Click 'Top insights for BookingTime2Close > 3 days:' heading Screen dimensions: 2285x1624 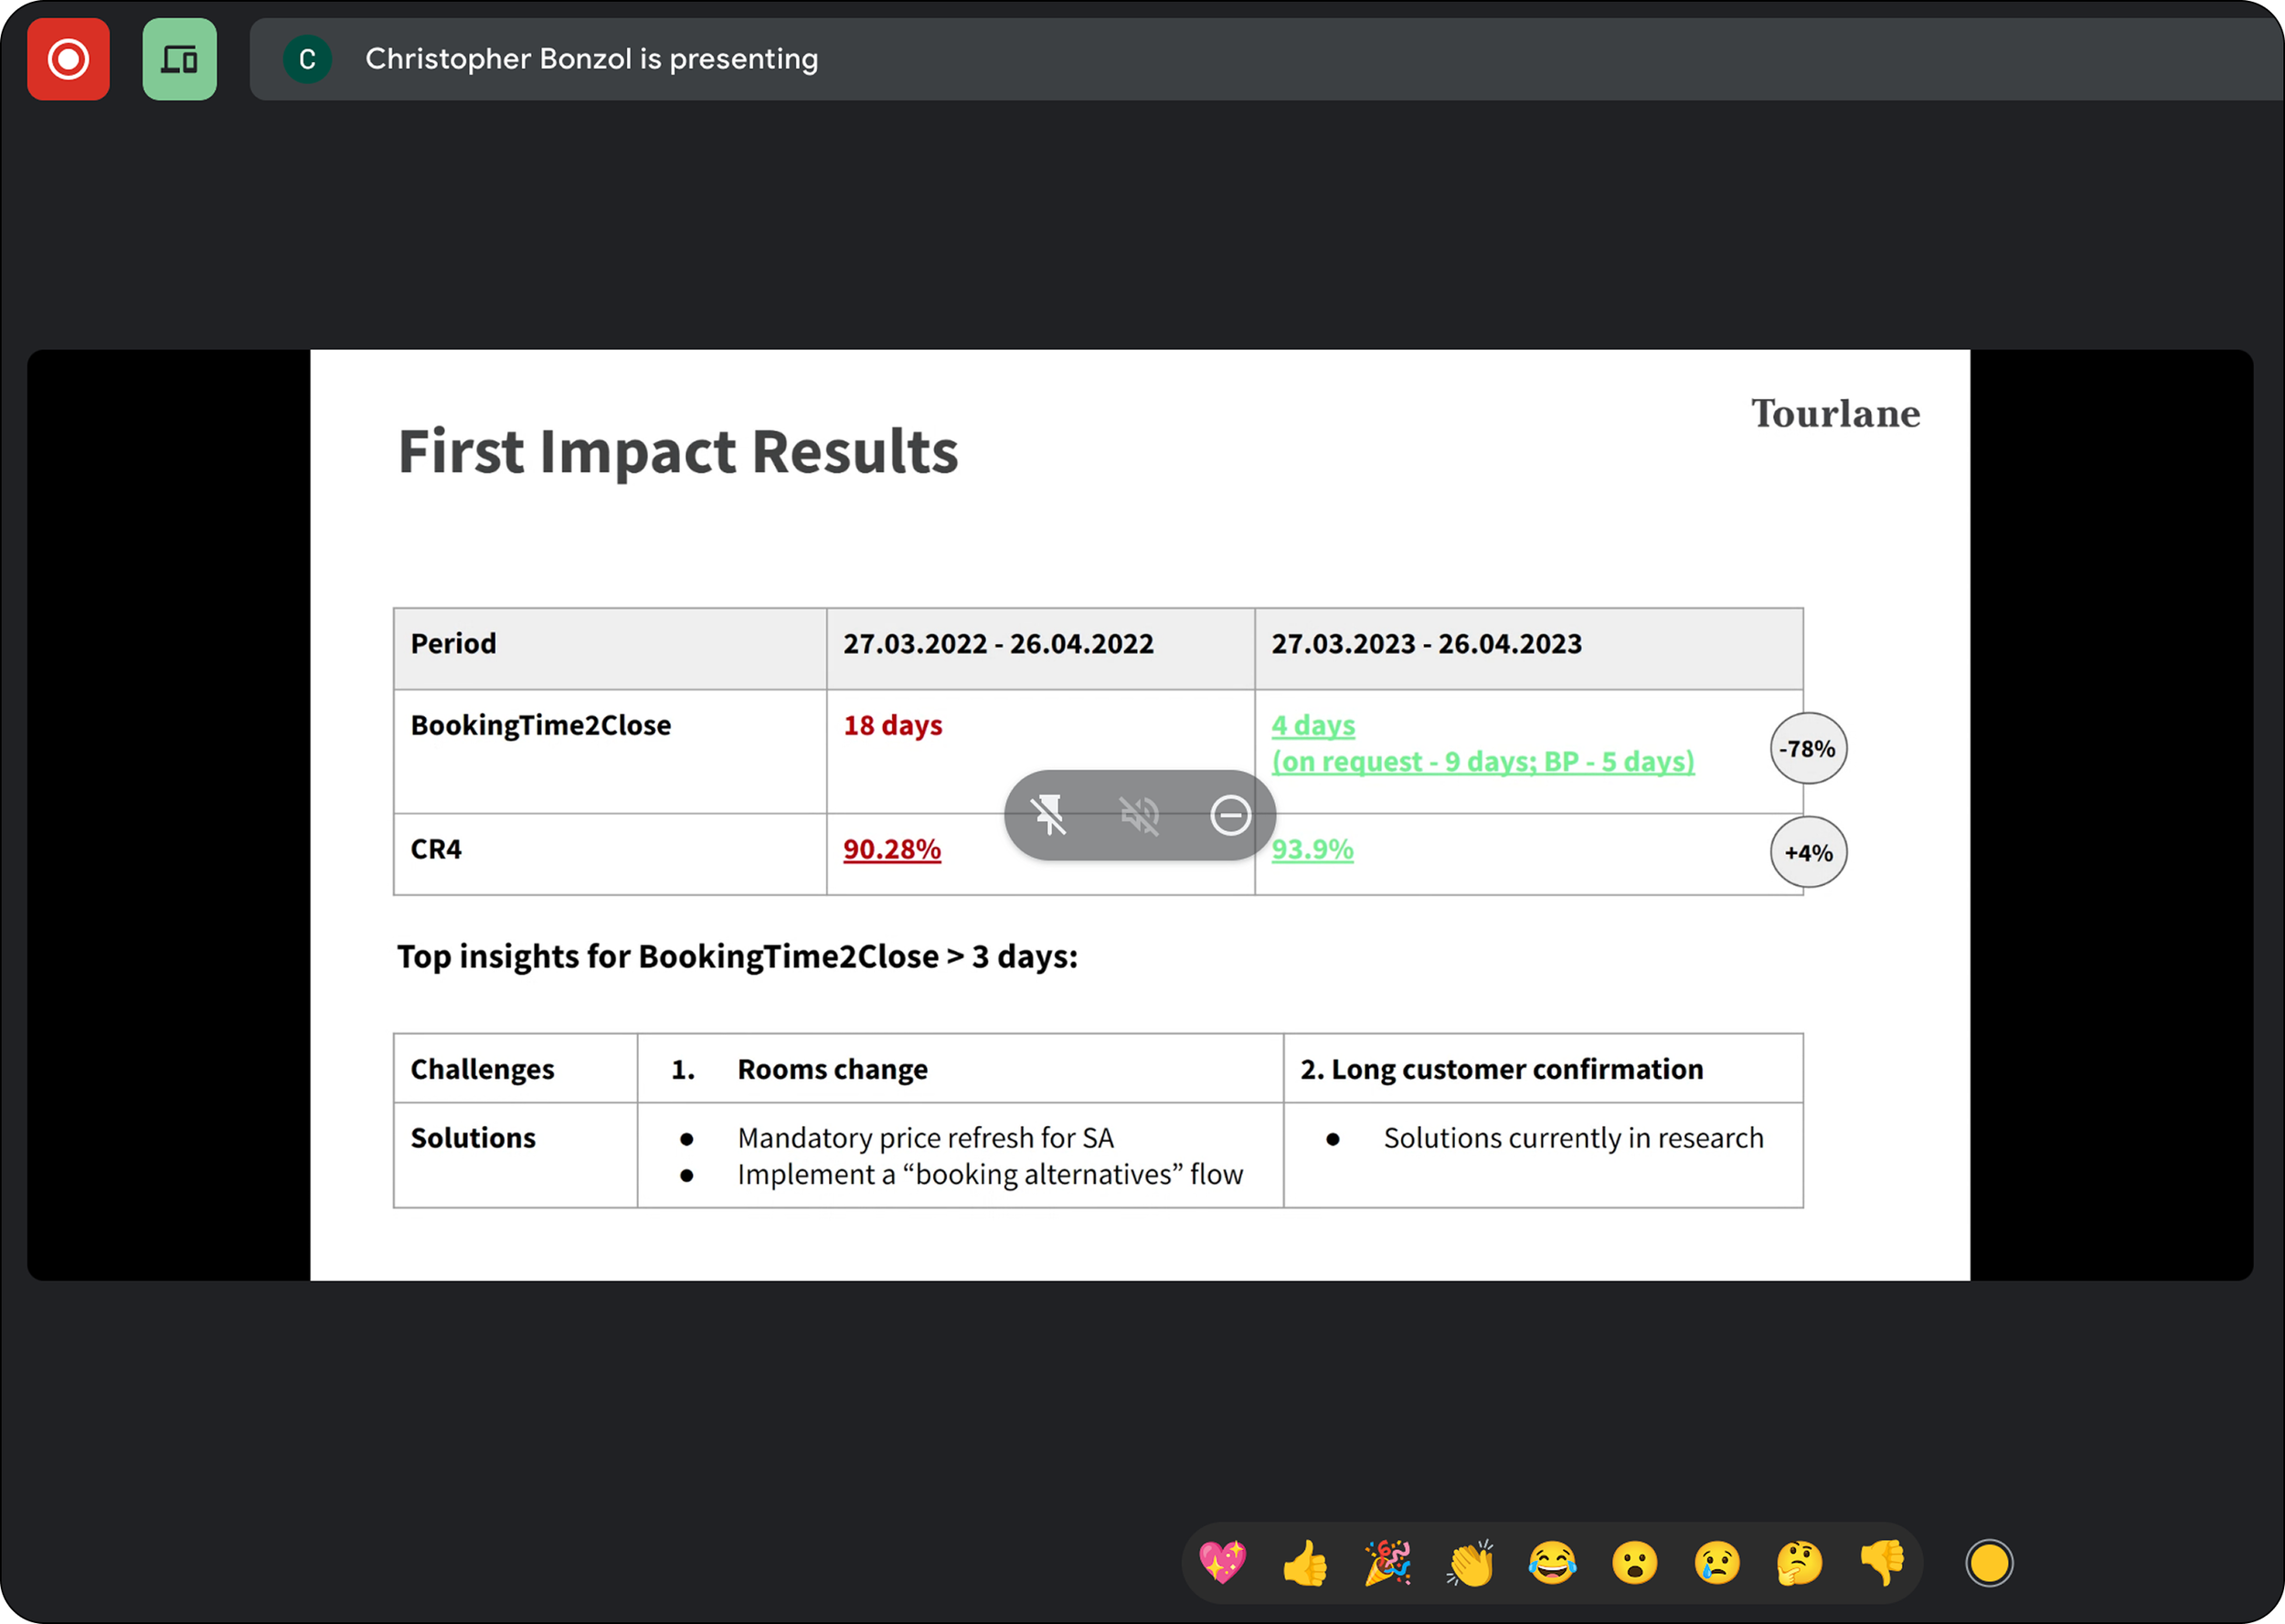coord(738,957)
